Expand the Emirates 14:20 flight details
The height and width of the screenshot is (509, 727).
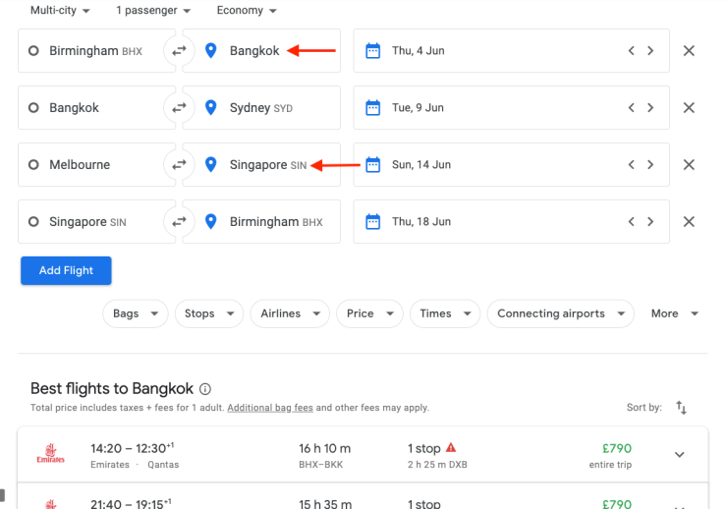point(679,455)
